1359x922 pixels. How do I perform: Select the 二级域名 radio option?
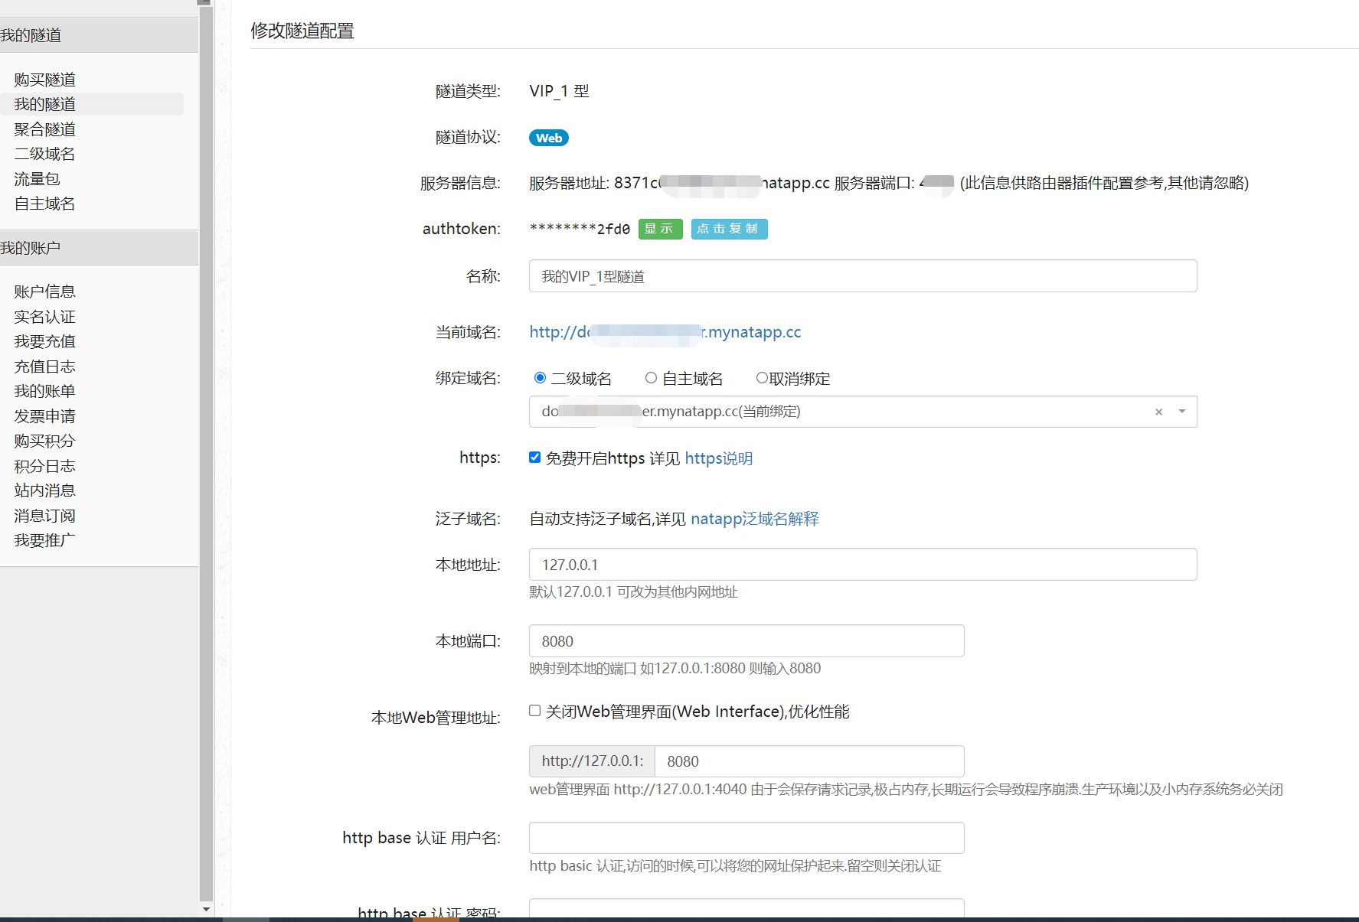point(540,378)
